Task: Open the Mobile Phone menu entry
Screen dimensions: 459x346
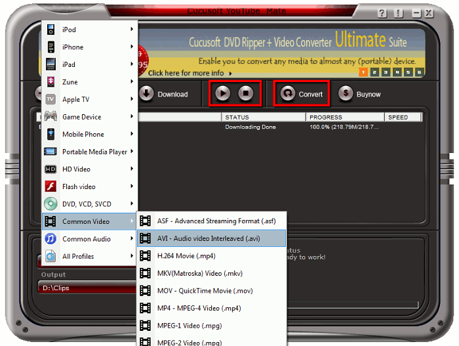Action: pos(90,134)
